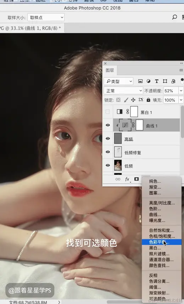Toggle the layer filter on/off switch

(x=182, y=81)
